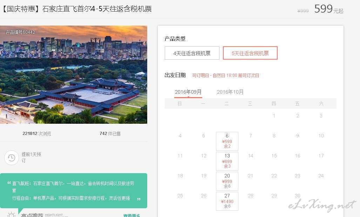Click the sun icon beside 亮点推荐
The image size is (360, 217).
click(11, 215)
